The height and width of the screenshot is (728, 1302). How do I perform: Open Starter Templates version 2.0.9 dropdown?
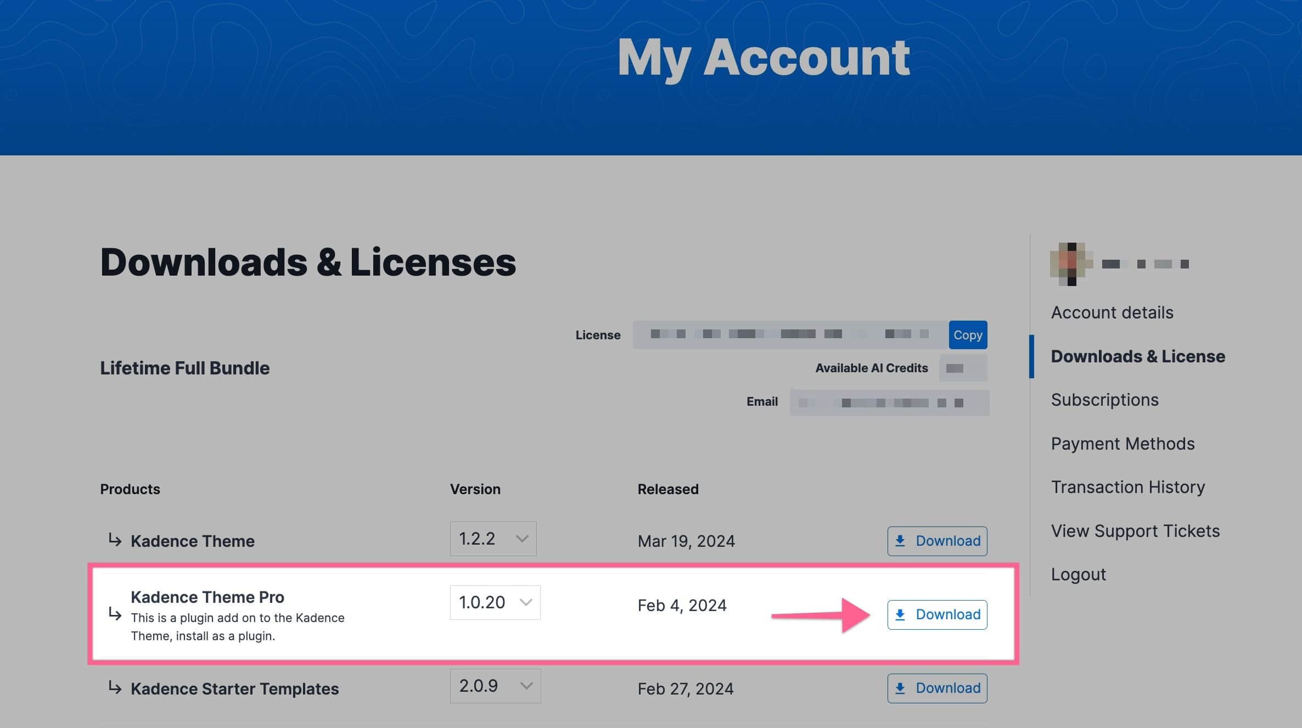coord(495,686)
